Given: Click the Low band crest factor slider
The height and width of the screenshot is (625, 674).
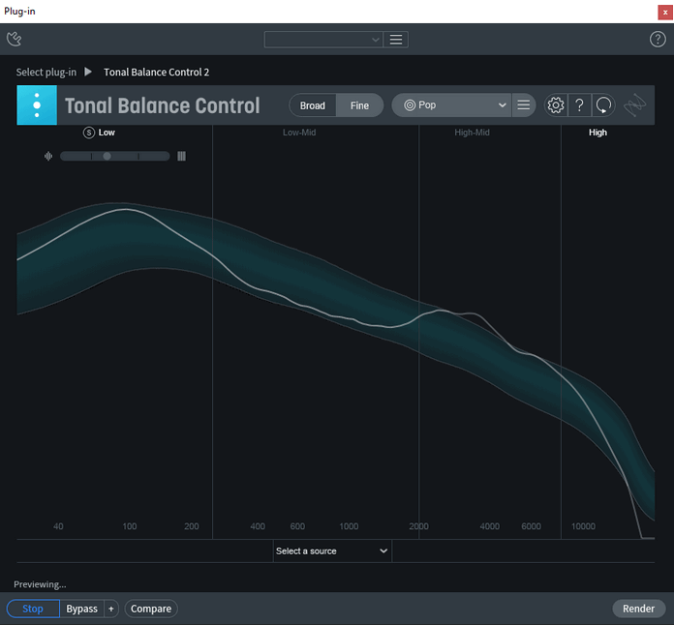Looking at the screenshot, I should pyautogui.click(x=114, y=156).
